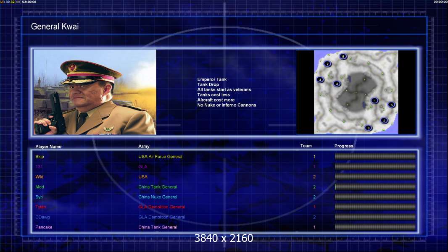The width and height of the screenshot is (448, 252).
Task: Click Mod's China Tank General entry
Action: 158,187
